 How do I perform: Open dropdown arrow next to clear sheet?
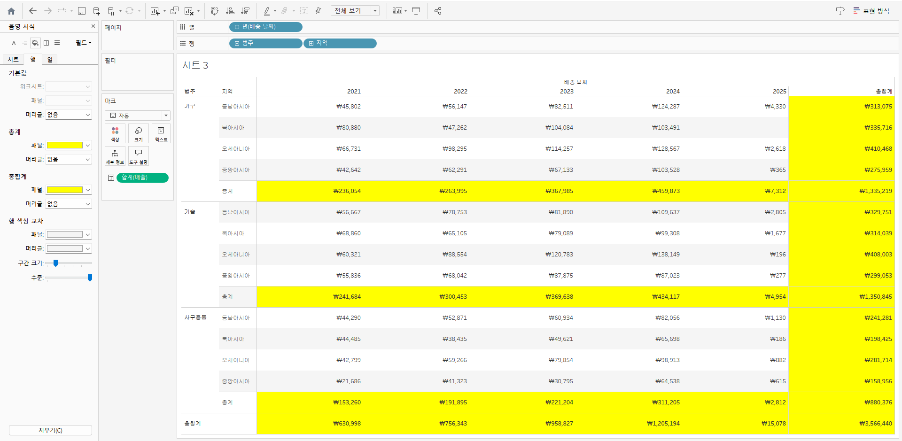pos(198,11)
